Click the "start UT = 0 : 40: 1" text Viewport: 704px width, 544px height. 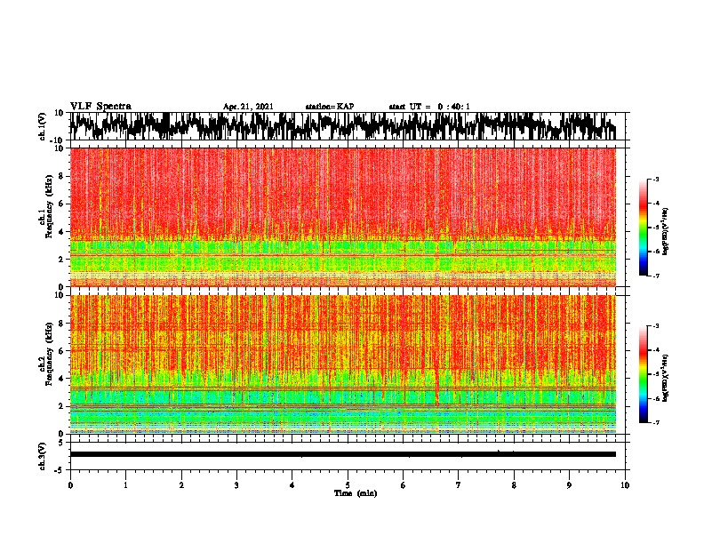pos(429,107)
